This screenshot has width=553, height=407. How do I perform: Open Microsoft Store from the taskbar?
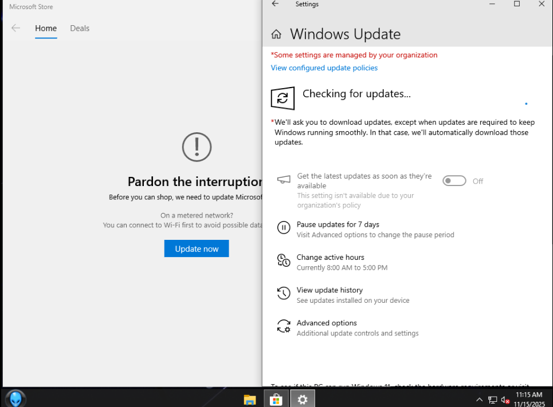[276, 399]
